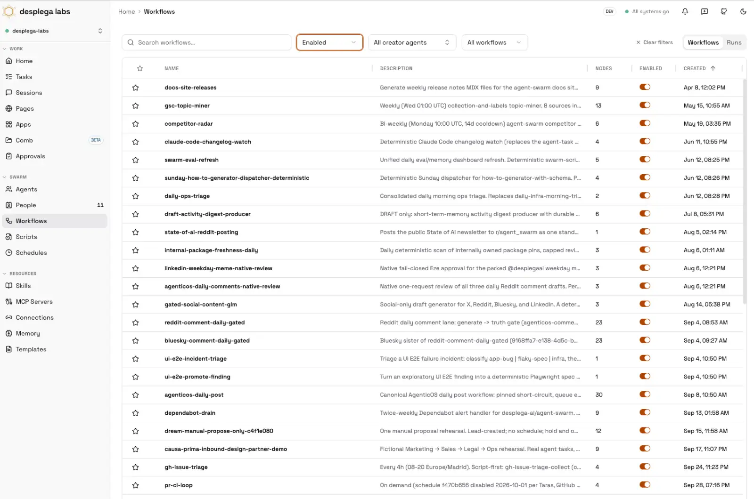This screenshot has width=754, height=499.
Task: Mark daily-ops-triage as favorite
Action: pos(135,196)
